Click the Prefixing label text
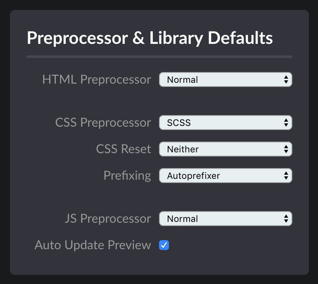 click(127, 176)
